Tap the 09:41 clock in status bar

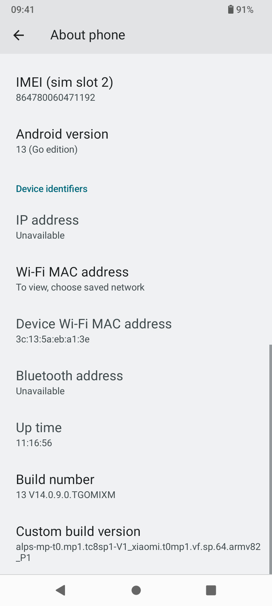(23, 9)
